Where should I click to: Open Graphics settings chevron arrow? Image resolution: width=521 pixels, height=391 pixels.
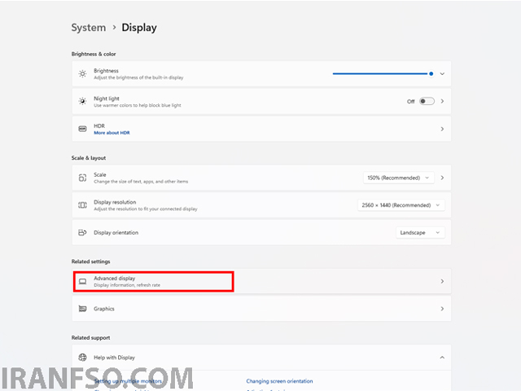(x=442, y=309)
